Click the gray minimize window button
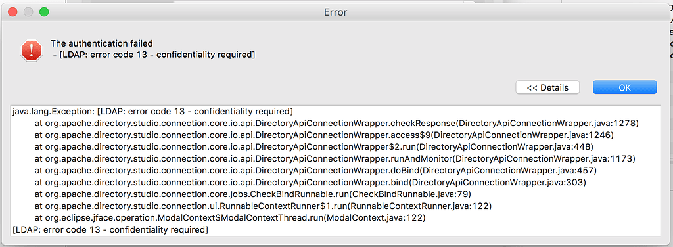 (x=28, y=12)
